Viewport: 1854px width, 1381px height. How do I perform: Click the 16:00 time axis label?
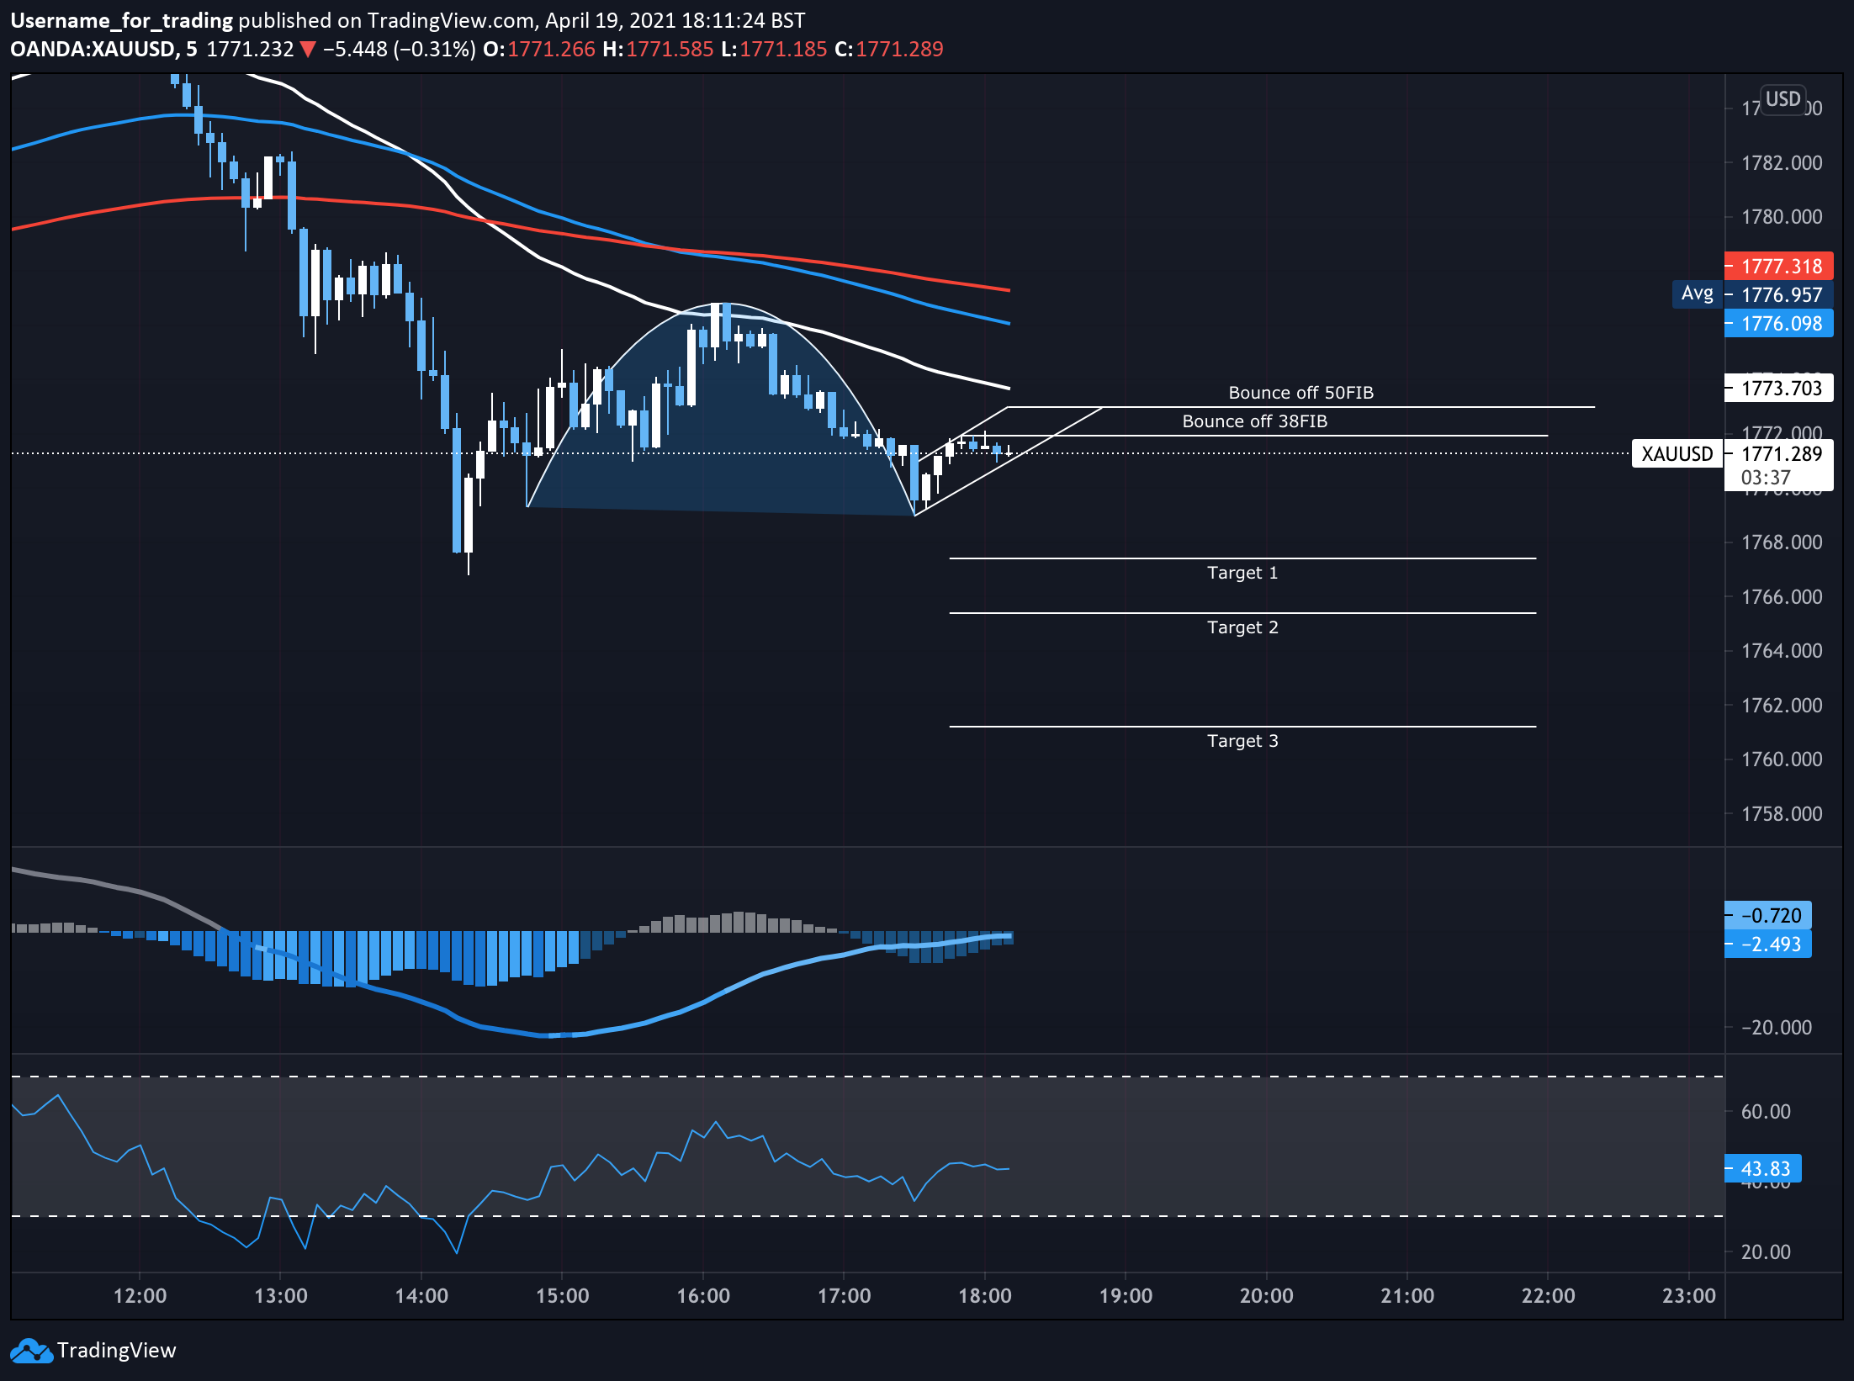[x=703, y=1295]
